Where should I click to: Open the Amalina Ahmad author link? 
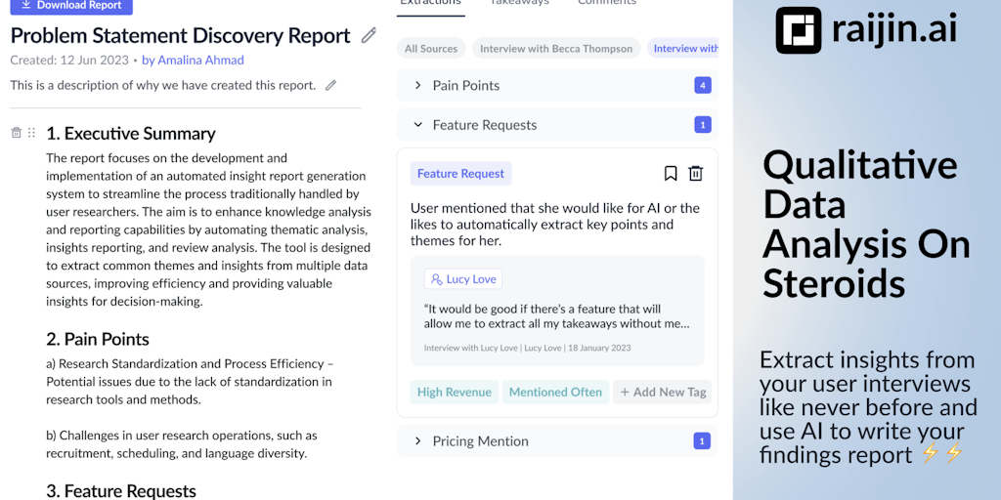coord(193,61)
